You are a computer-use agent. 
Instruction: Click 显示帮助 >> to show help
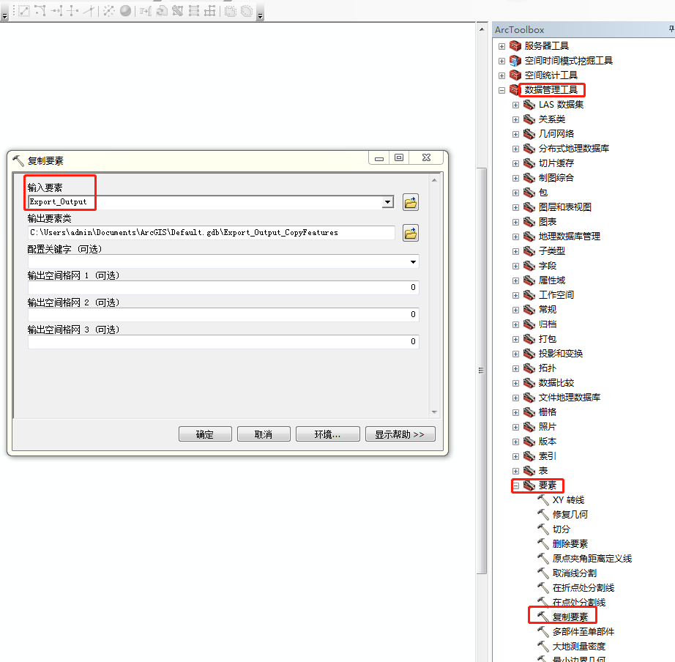tap(400, 433)
